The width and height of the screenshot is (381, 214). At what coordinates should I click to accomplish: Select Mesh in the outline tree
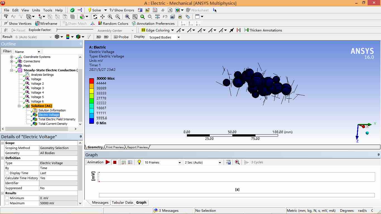[x=27, y=66]
